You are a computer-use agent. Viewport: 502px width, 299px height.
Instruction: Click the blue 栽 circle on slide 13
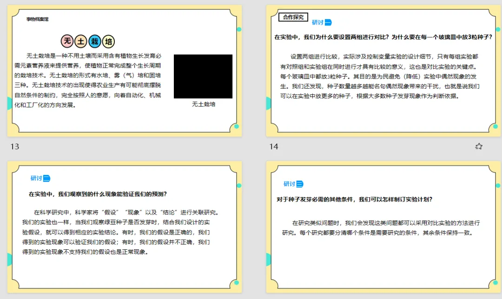tap(94, 41)
